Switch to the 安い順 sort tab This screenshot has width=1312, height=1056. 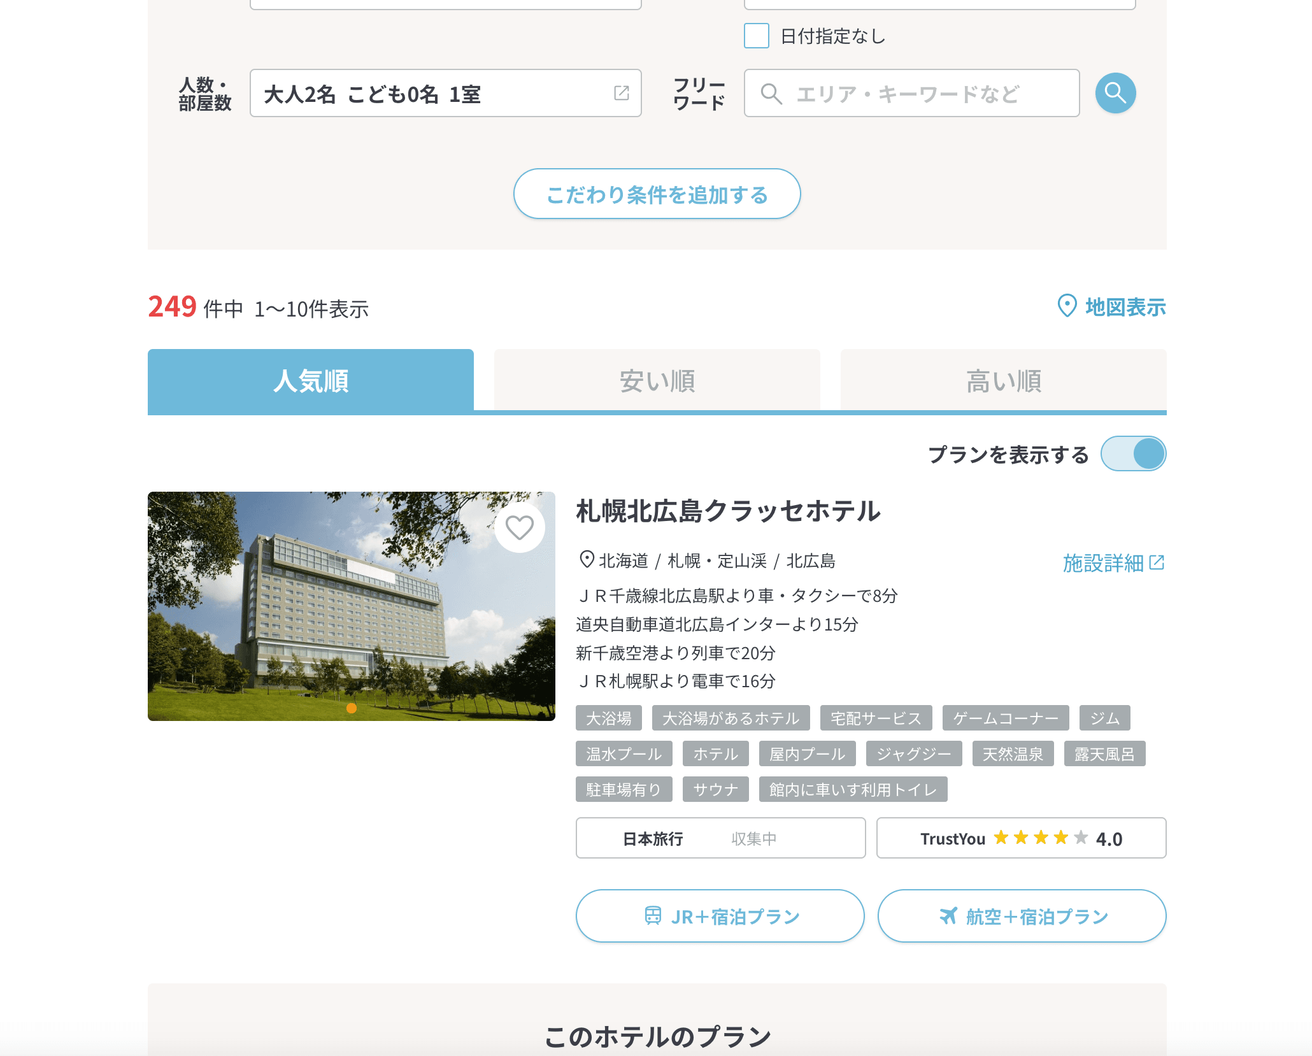[657, 381]
